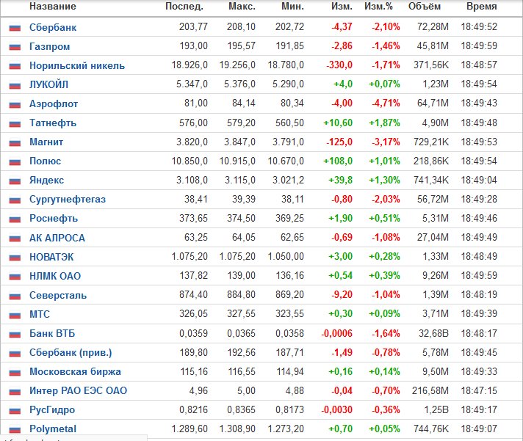The height and width of the screenshot is (441, 523).
Task: Open the Банк ВТБ link
Action: click(52, 333)
